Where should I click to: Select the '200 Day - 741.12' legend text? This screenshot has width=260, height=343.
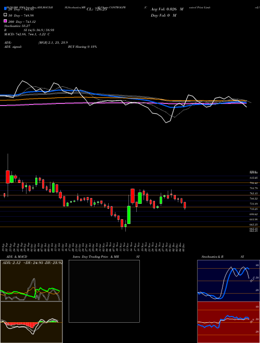(22, 21)
